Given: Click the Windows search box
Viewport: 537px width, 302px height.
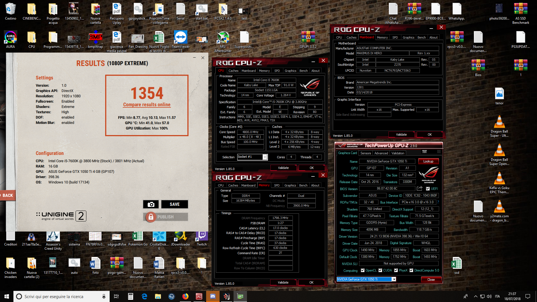Looking at the screenshot, I should click(x=62, y=296).
